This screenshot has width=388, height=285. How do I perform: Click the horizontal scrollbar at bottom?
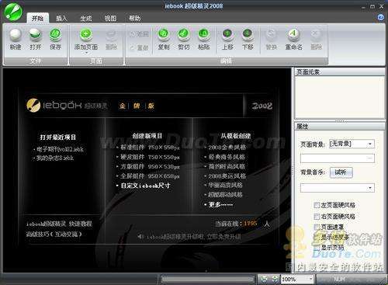coord(207,279)
